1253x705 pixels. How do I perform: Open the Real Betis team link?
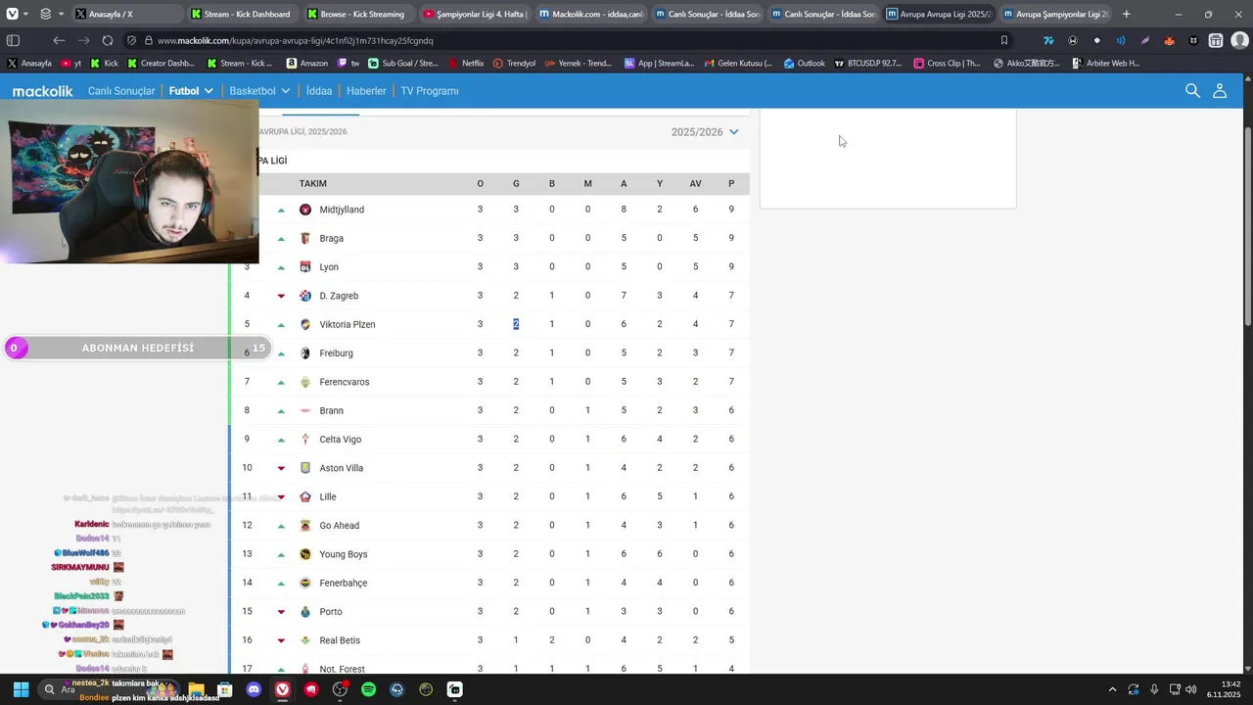[x=340, y=640]
